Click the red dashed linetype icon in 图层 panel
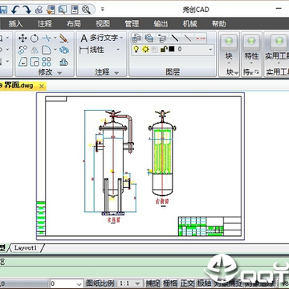This screenshot has width=289, height=289. [x=201, y=38]
